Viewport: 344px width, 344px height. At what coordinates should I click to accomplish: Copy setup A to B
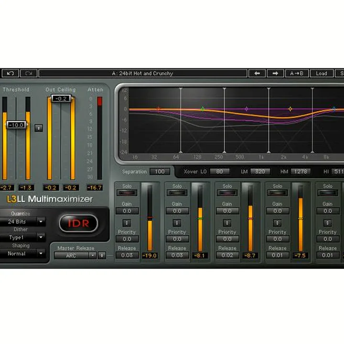[297, 74]
